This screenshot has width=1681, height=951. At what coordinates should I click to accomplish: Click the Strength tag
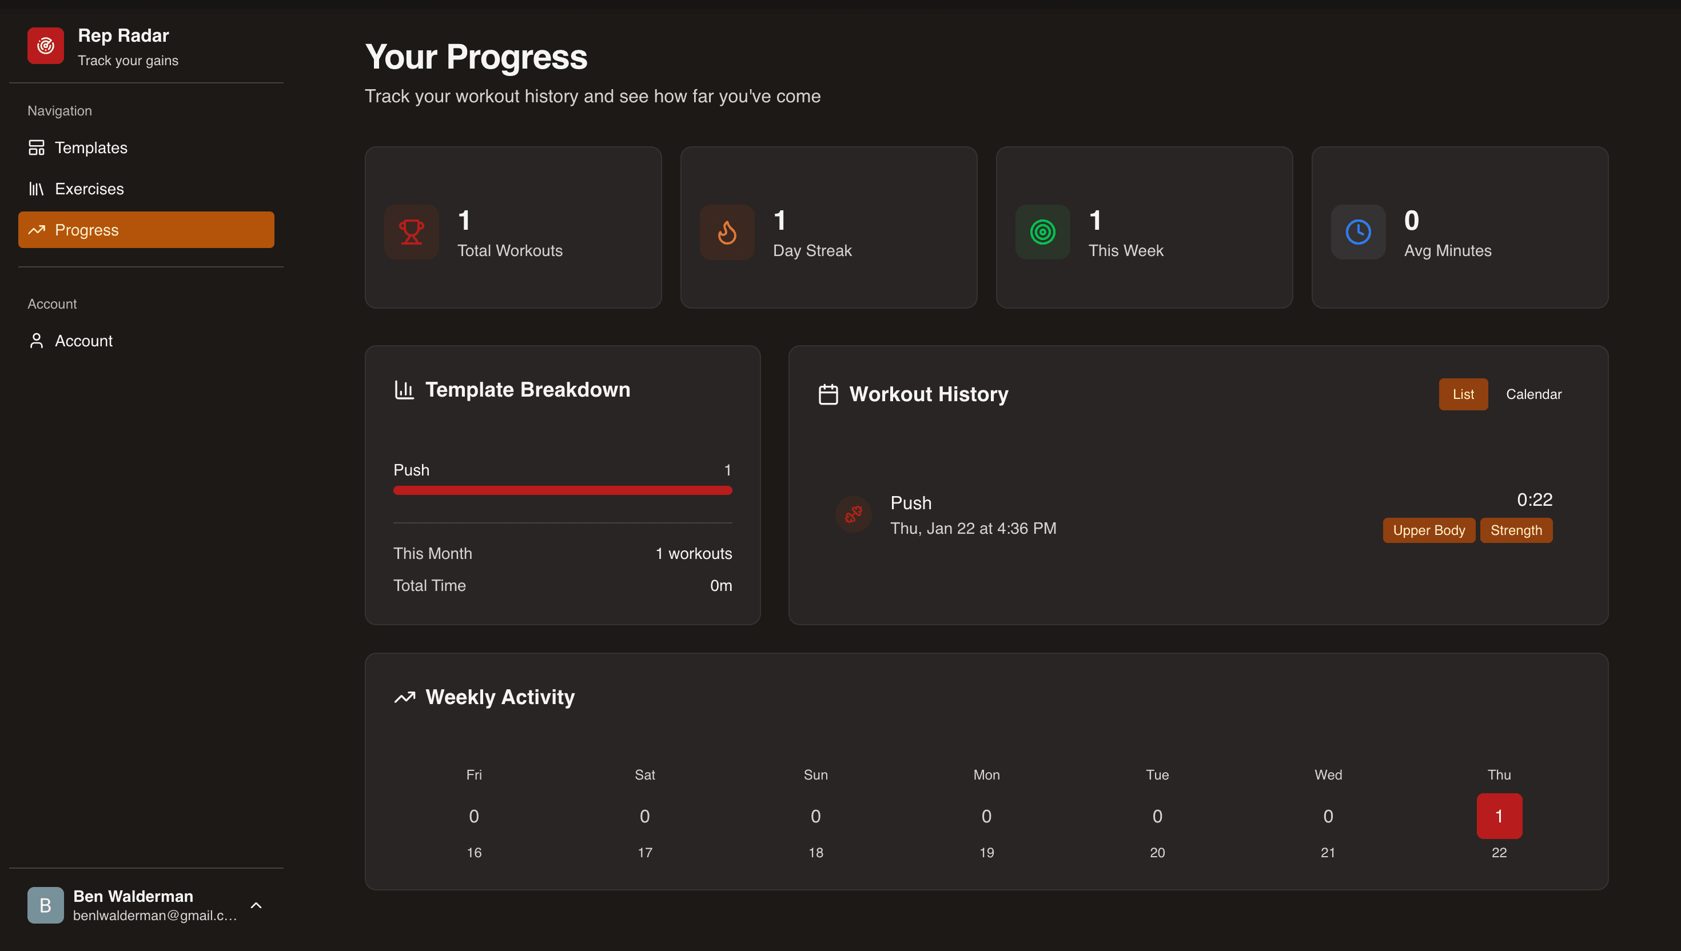tap(1516, 530)
